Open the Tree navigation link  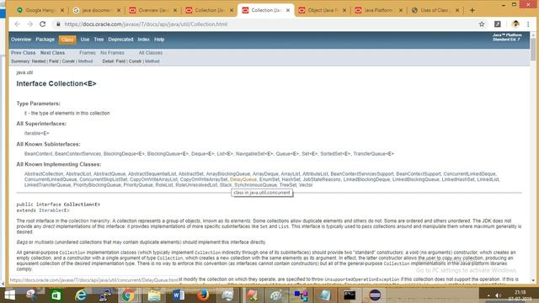[99, 40]
